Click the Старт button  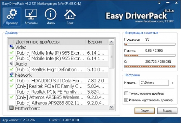click(x=144, y=111)
